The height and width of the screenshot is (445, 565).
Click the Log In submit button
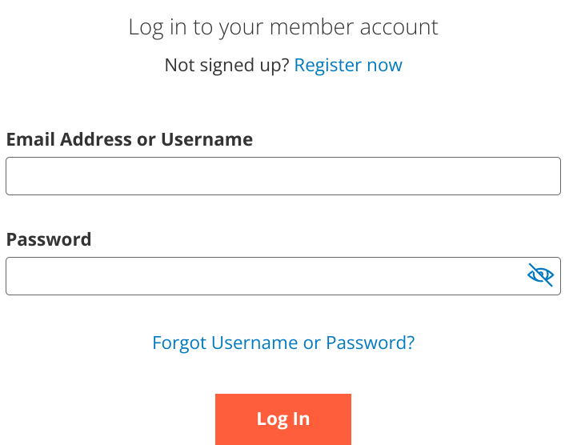coord(283,419)
